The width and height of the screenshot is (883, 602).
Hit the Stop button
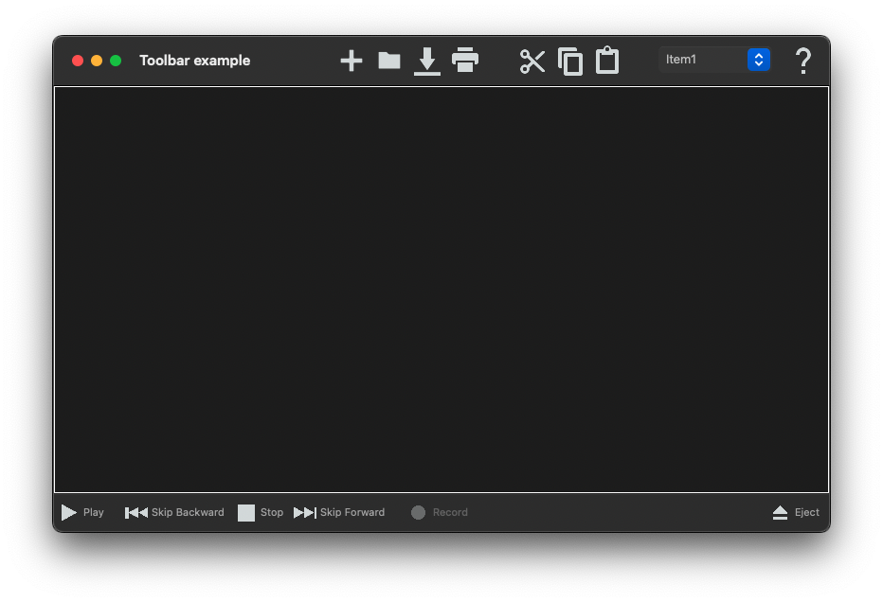click(261, 512)
